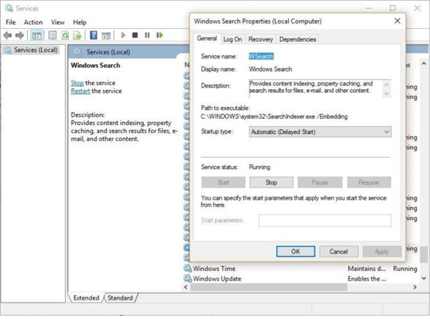Select the Windows Update service row
This screenshot has width=430, height=319.
point(300,278)
